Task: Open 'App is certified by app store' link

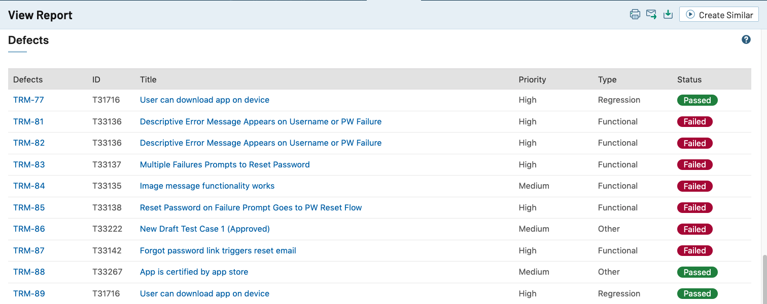Action: point(194,272)
